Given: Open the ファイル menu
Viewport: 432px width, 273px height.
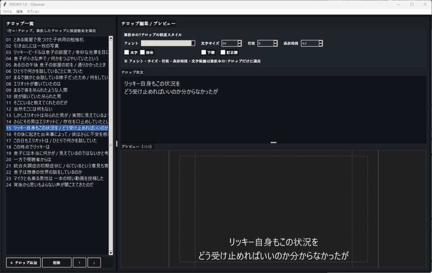Looking at the screenshot, I should pyautogui.click(x=7, y=11).
